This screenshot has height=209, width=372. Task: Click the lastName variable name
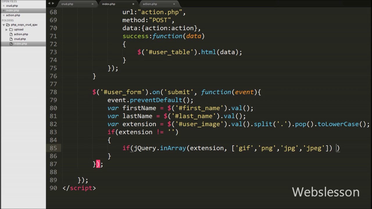pos(137,116)
